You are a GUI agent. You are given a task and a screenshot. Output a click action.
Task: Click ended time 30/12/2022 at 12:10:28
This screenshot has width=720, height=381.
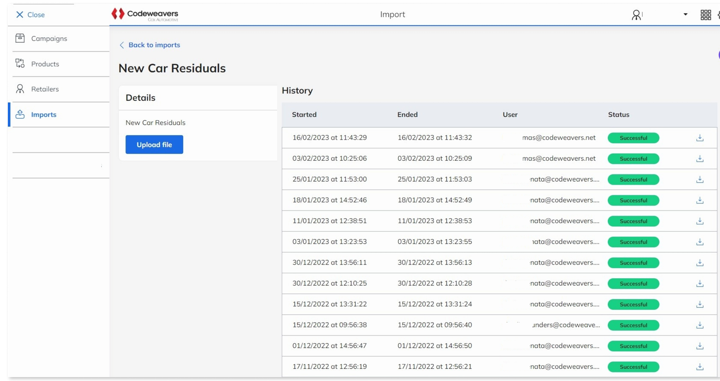click(435, 283)
